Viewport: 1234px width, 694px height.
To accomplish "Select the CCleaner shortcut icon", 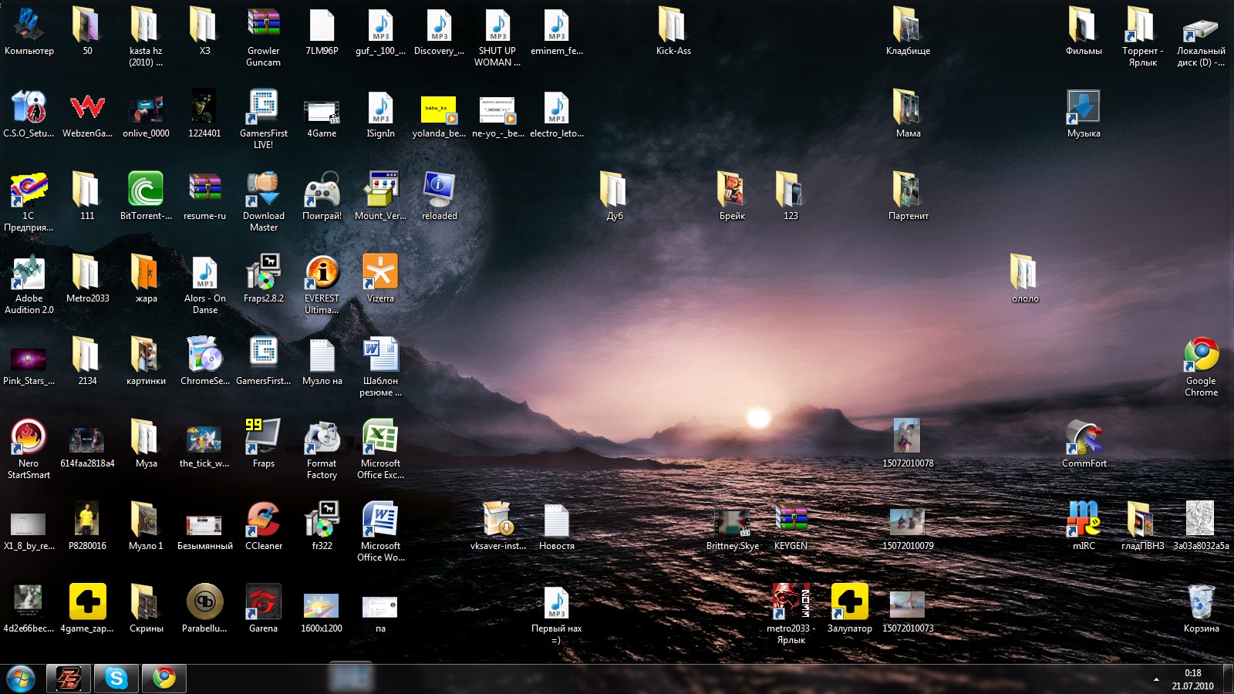I will [263, 520].
